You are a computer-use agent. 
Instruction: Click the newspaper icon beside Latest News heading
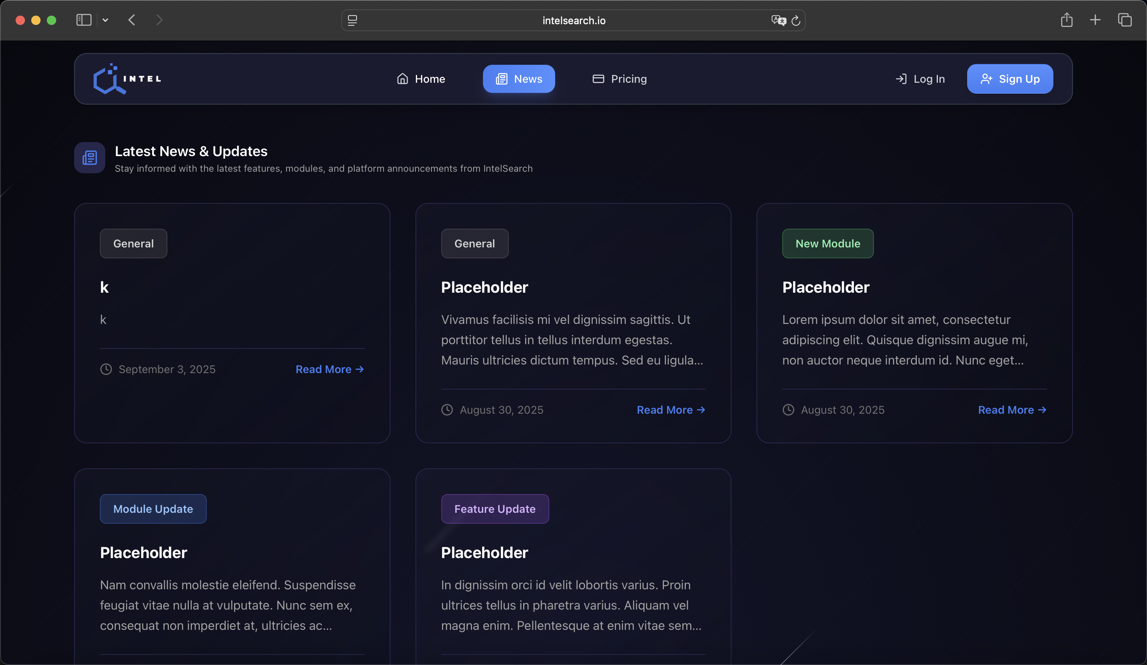coord(90,158)
